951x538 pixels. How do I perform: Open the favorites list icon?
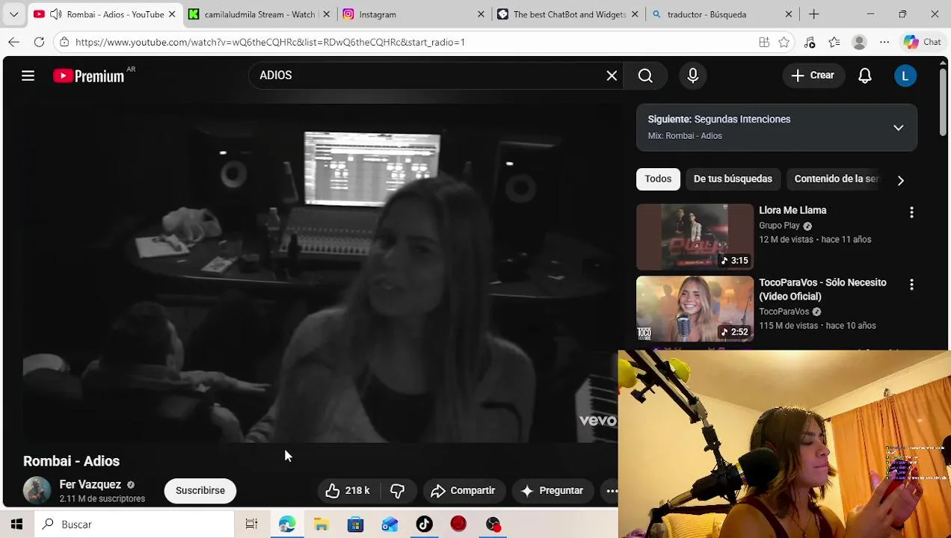pos(834,43)
